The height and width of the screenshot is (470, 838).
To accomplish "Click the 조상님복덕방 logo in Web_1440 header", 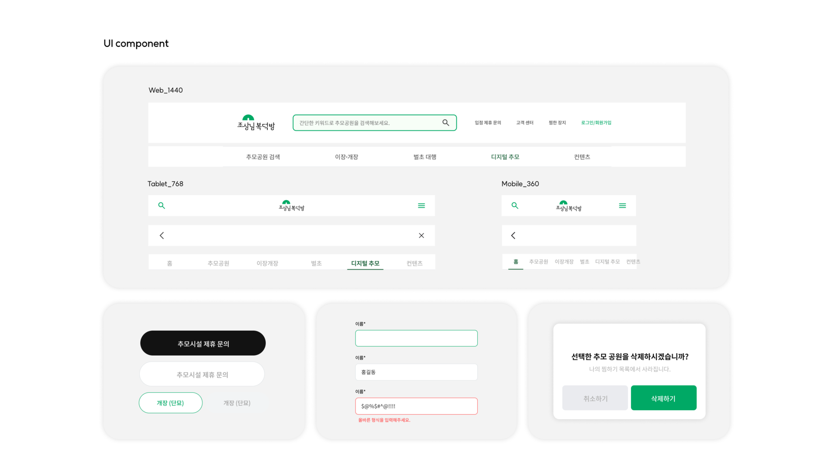I will (256, 123).
